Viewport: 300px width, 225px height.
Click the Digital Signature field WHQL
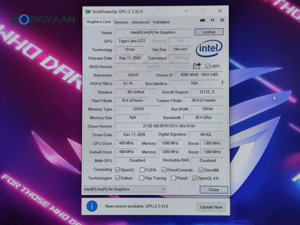point(206,134)
